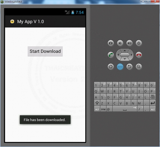
Task: Lower volume with the volume down button
Action: (120, 43)
